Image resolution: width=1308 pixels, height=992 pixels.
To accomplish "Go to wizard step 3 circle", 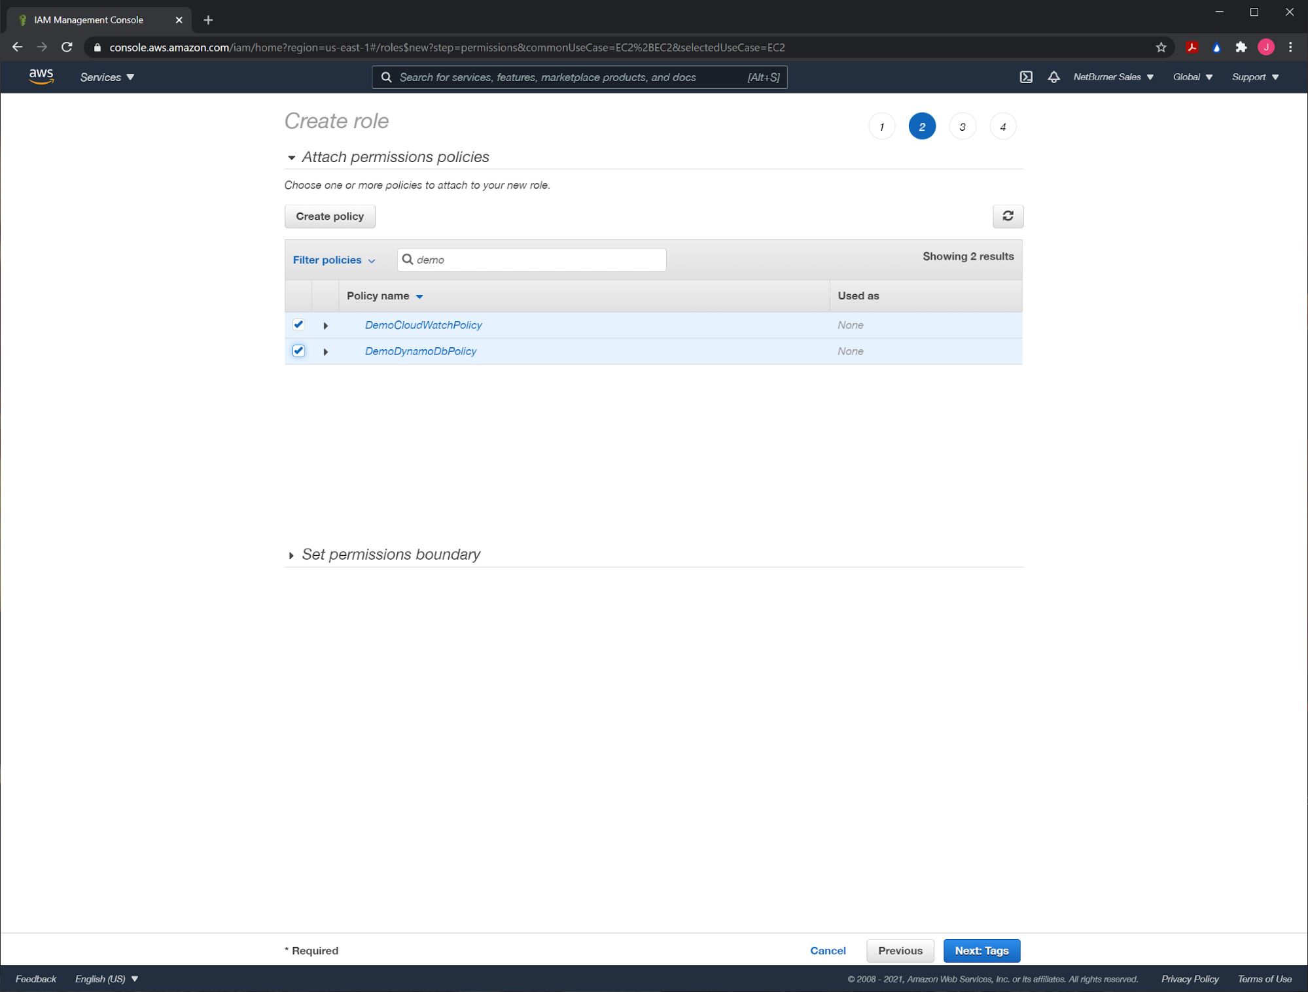I will [961, 127].
